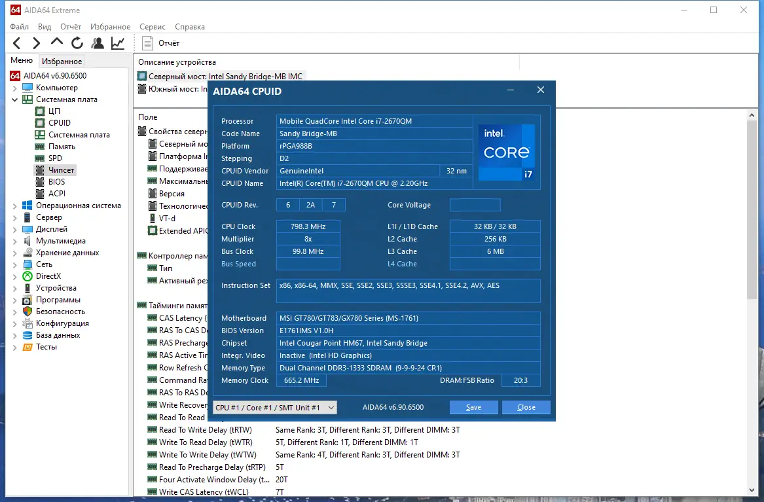Expand the DirectX tree node
The width and height of the screenshot is (764, 502).
coord(15,276)
